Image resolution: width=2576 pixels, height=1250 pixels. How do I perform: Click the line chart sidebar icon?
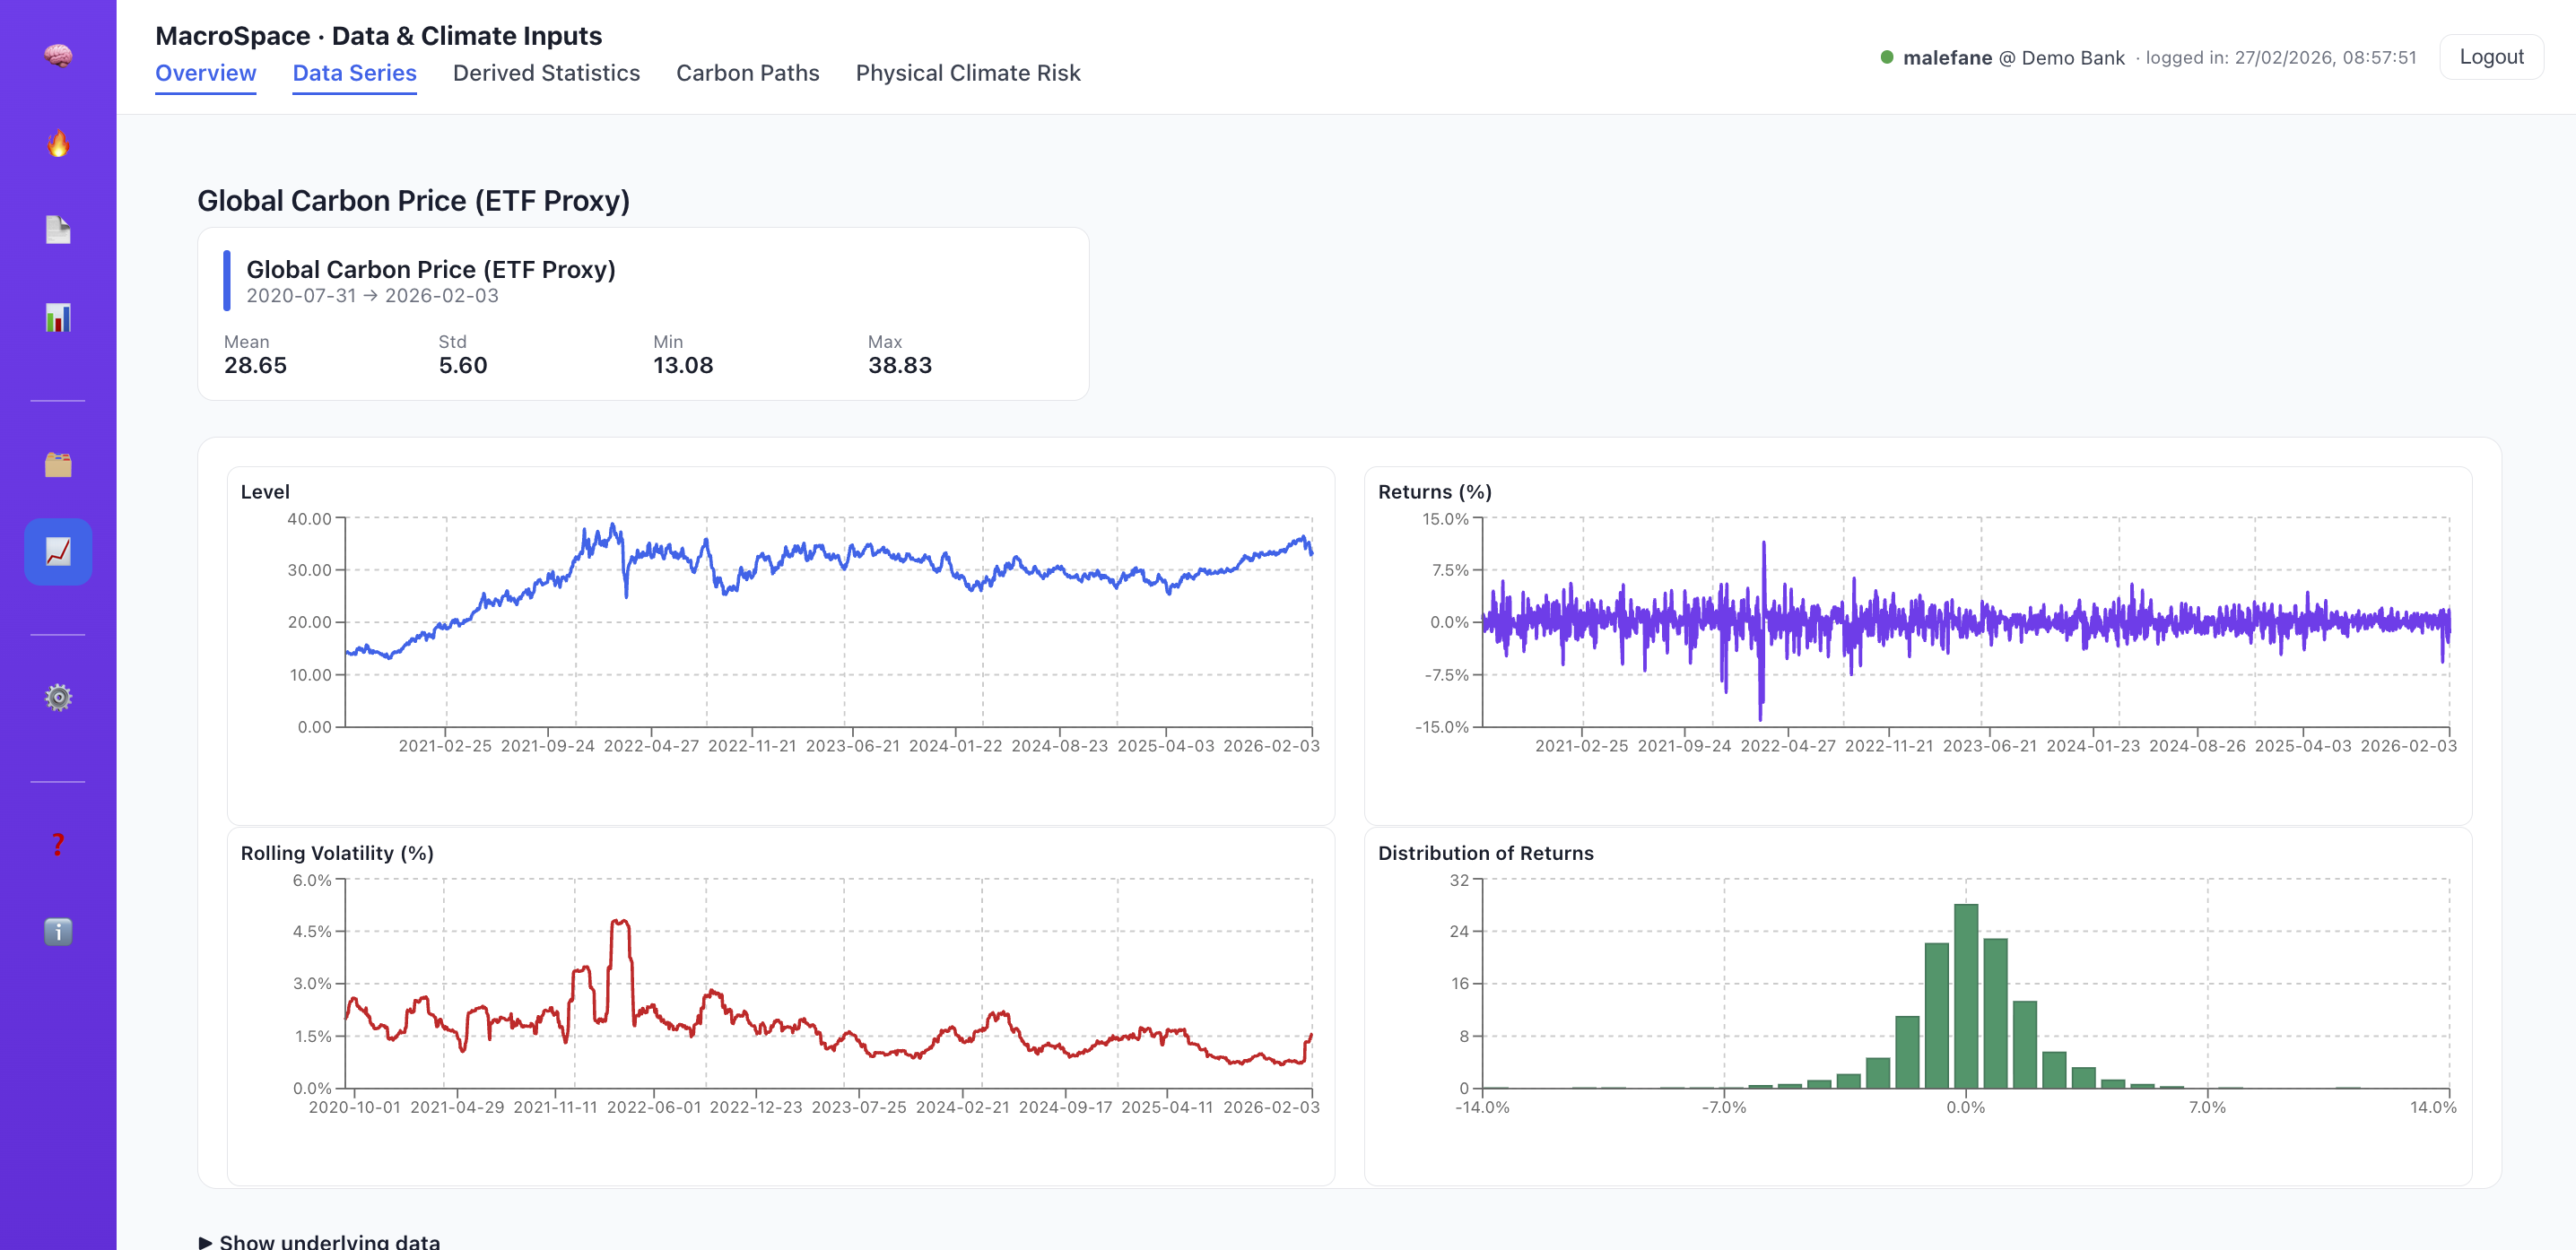click(x=58, y=551)
